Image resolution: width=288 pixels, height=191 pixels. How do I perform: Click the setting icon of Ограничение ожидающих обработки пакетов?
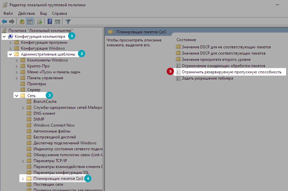coord(178,66)
